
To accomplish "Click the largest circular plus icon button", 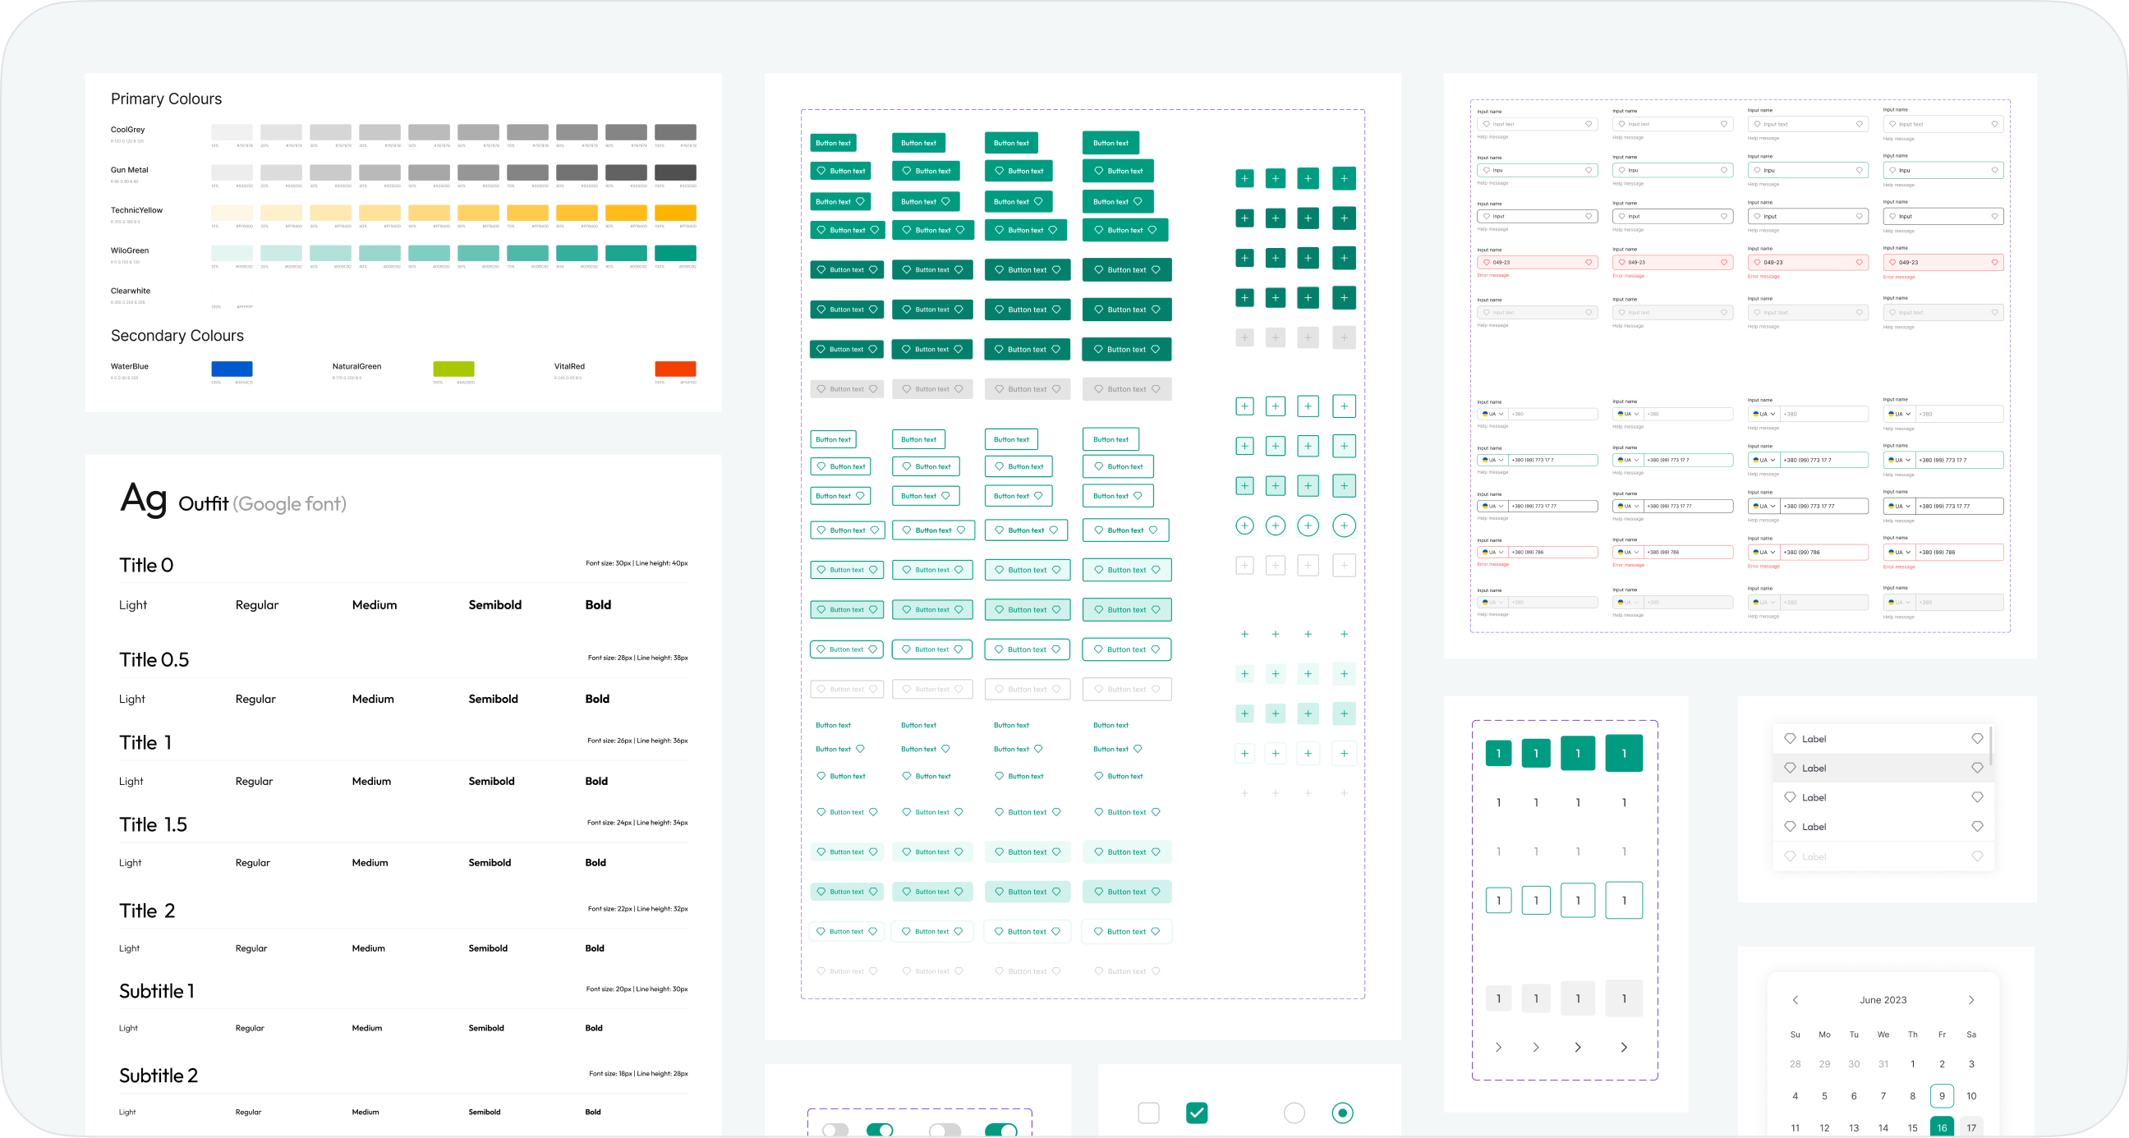I will point(1344,525).
